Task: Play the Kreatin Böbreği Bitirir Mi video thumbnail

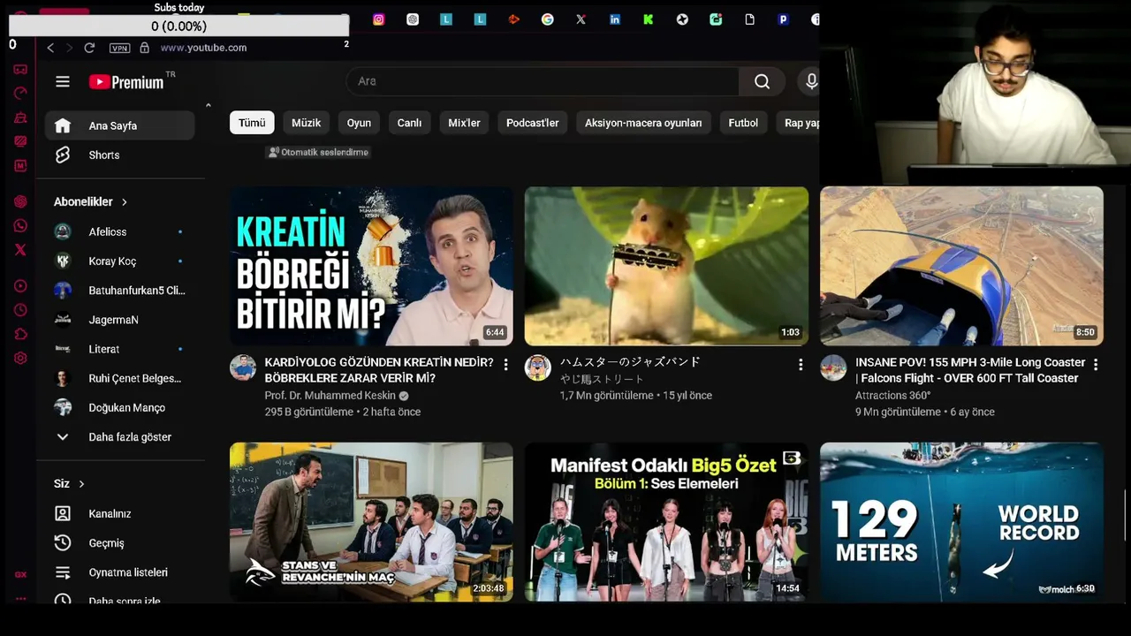Action: [x=371, y=266]
